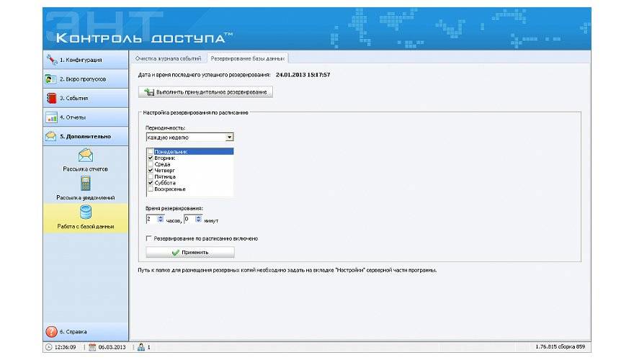The width and height of the screenshot is (634, 360).
Task: Open the Рассылка отчетов envelope icon
Action: click(x=86, y=155)
